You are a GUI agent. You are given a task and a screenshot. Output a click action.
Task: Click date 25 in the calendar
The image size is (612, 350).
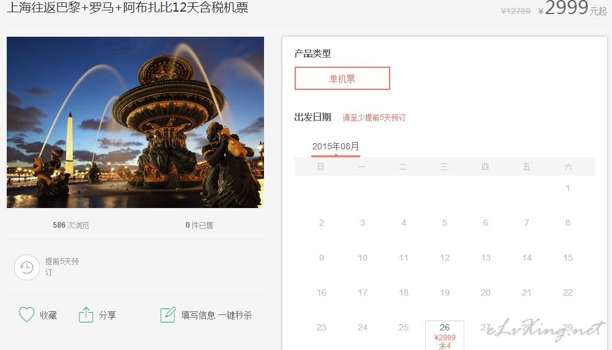[x=404, y=327]
